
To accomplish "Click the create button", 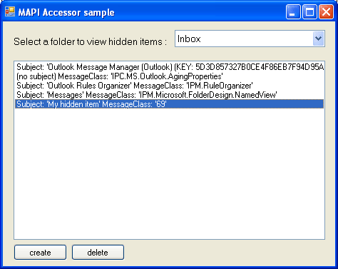I will 40,253.
